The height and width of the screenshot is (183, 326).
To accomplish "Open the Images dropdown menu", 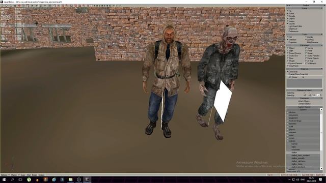I will [x=291, y=21].
